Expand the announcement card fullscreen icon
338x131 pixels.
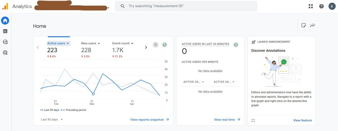[x=253, y=120]
